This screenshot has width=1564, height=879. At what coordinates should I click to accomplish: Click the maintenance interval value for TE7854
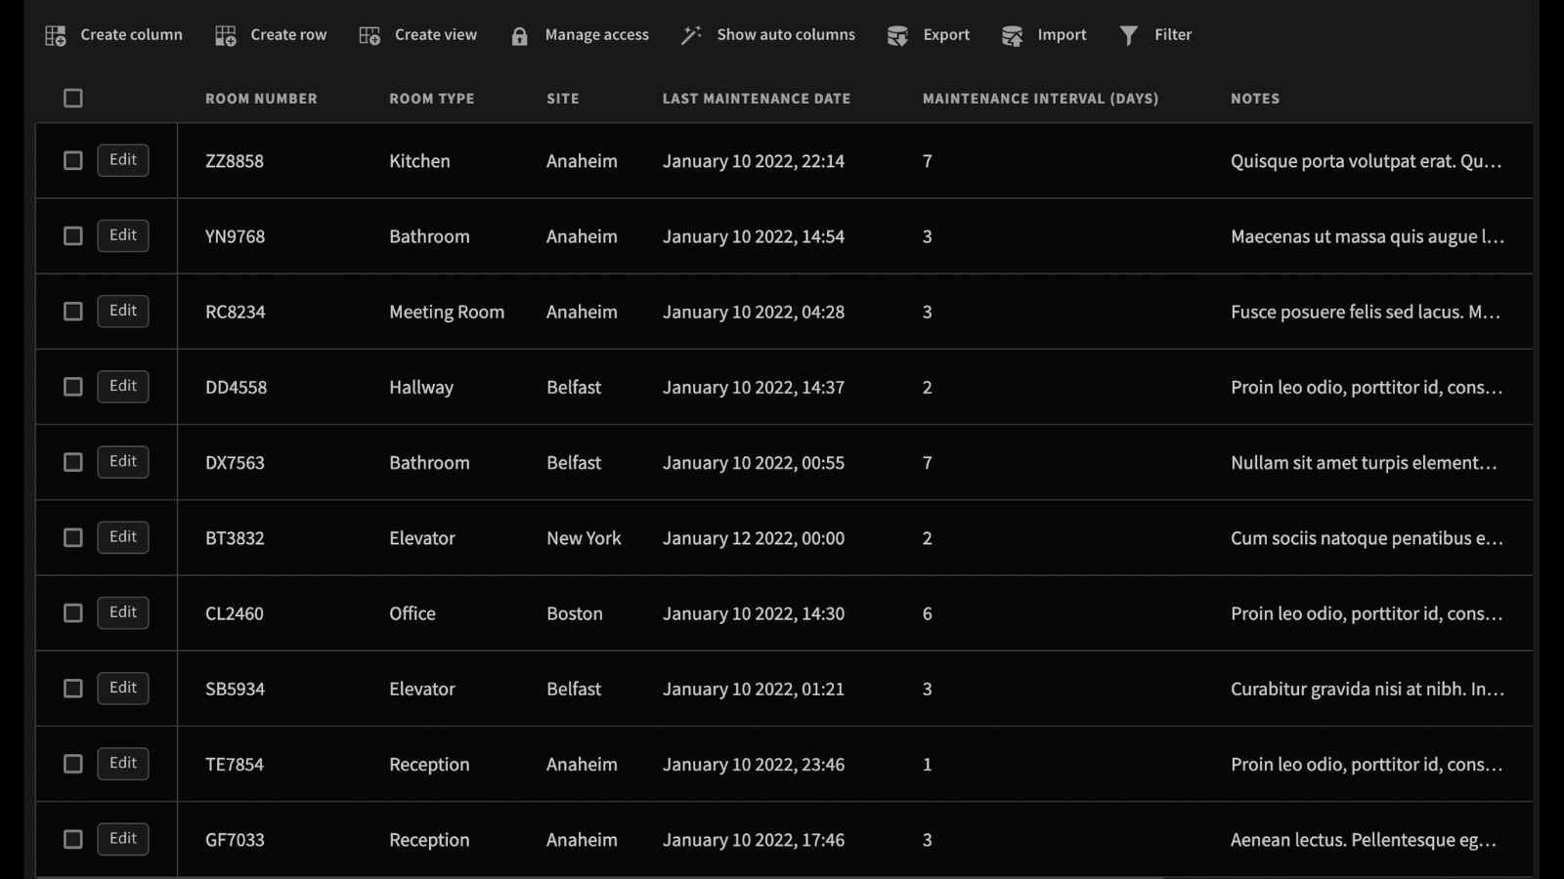[927, 764]
